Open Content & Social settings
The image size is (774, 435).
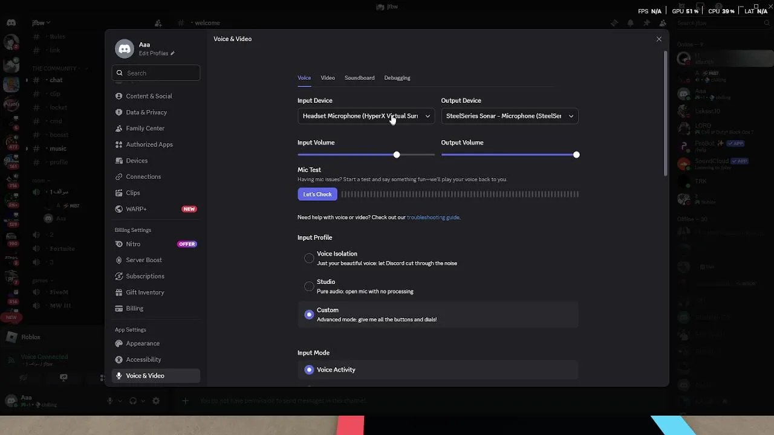pyautogui.click(x=156, y=96)
